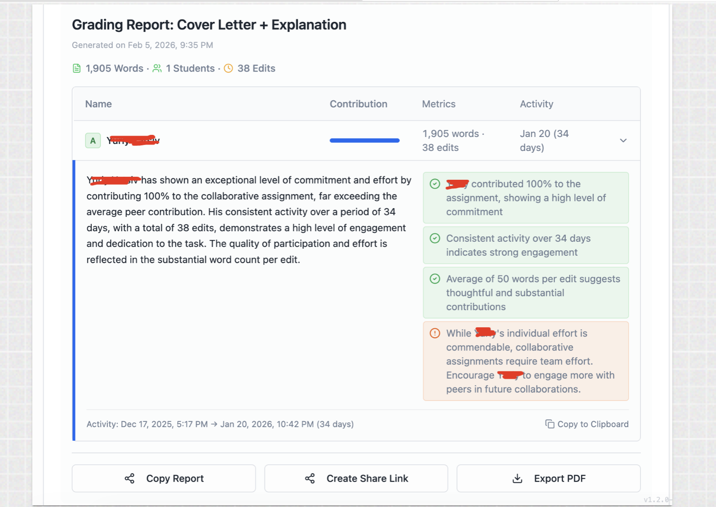Click the green A grade badge
716x507 pixels.
point(93,140)
